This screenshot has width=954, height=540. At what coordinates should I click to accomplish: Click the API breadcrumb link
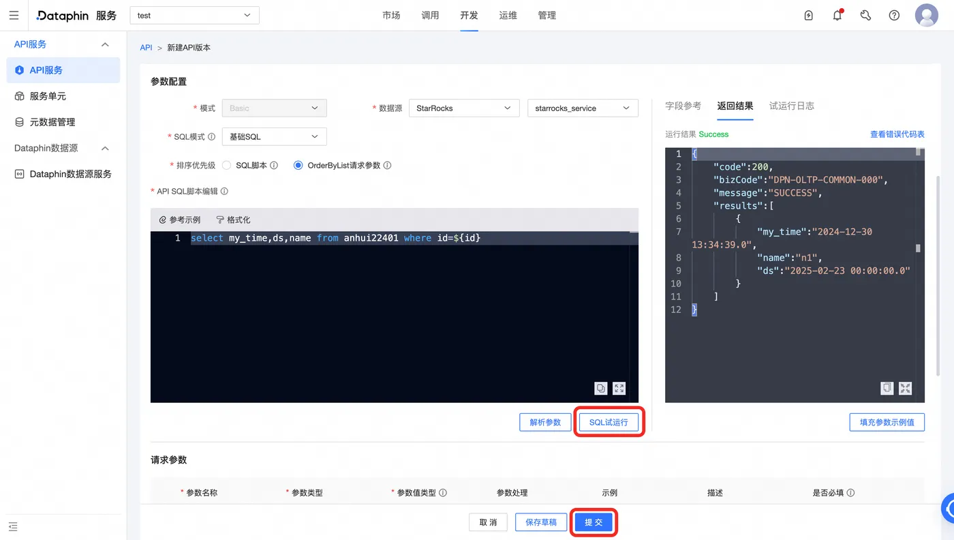(146, 48)
